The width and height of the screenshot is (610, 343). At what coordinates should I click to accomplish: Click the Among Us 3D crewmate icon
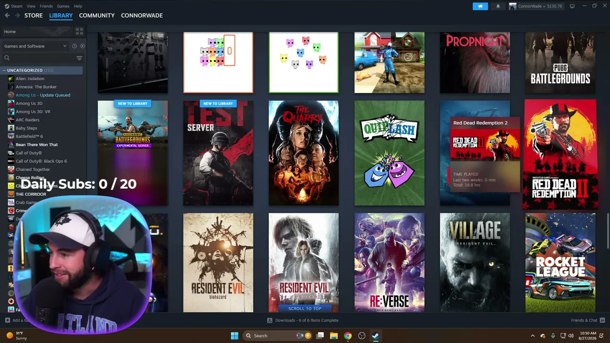[11, 103]
